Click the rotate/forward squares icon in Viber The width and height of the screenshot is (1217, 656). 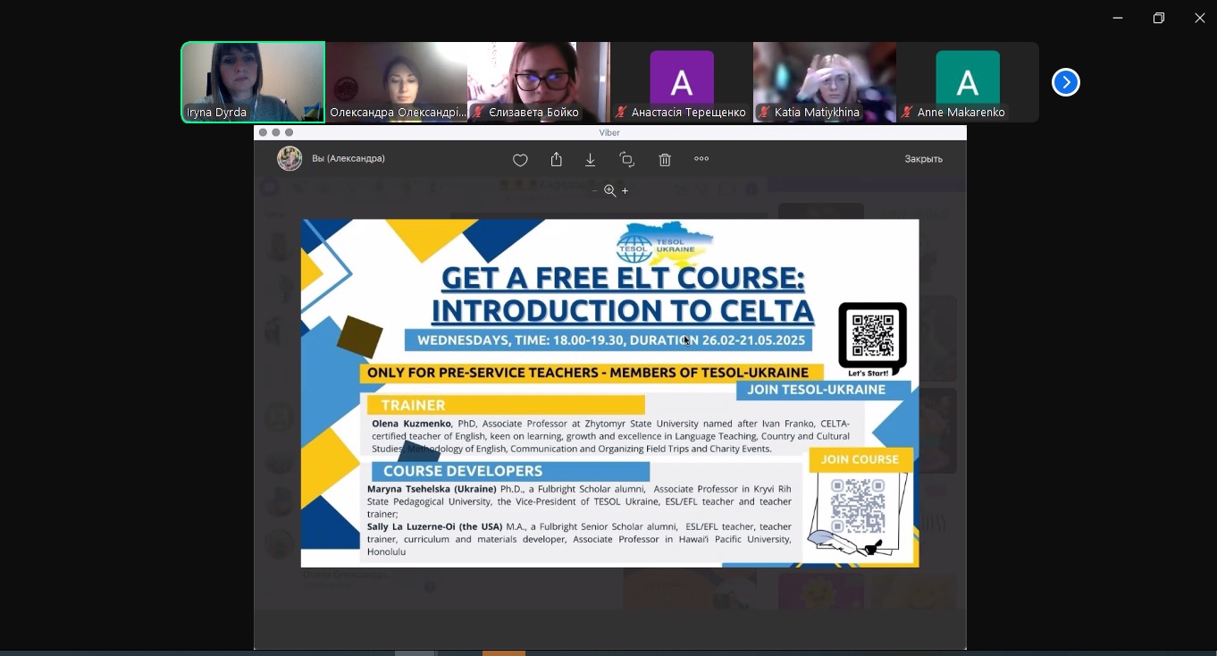click(x=627, y=160)
